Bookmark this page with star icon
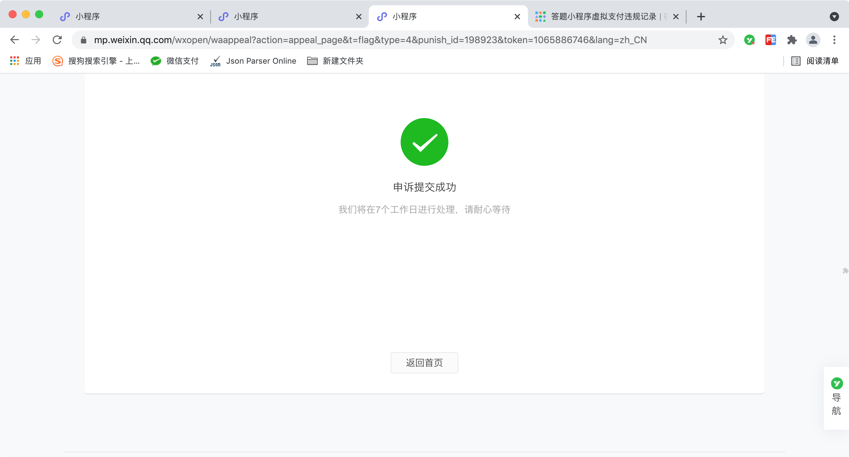 pos(723,40)
